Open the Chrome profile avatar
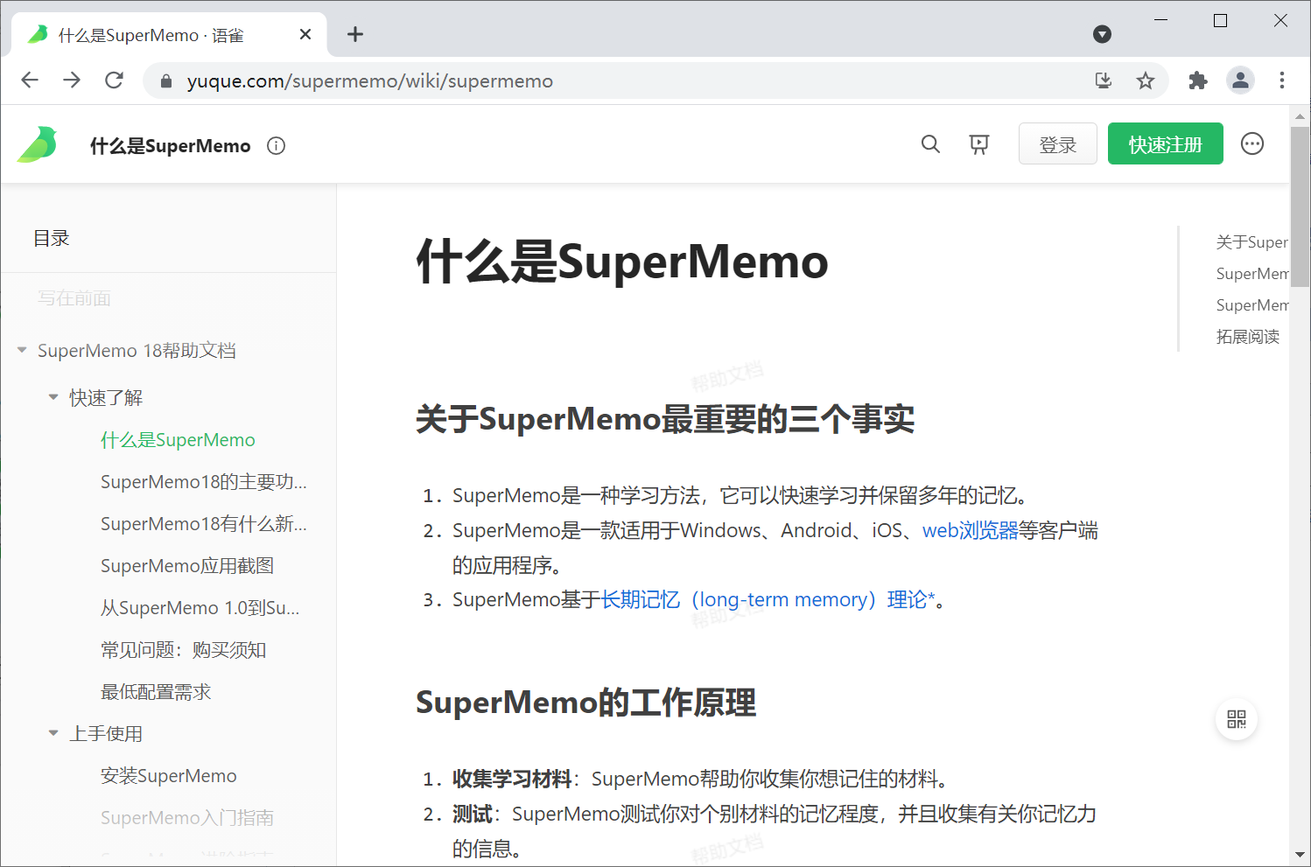Viewport: 1311px width, 867px height. tap(1240, 80)
